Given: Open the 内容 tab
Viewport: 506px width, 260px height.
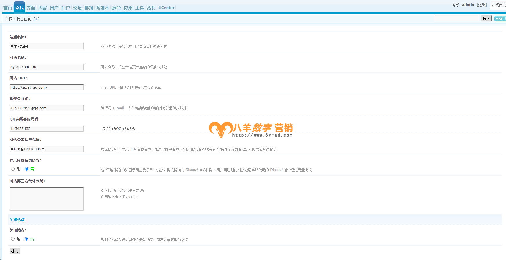Looking at the screenshot, I should point(43,8).
